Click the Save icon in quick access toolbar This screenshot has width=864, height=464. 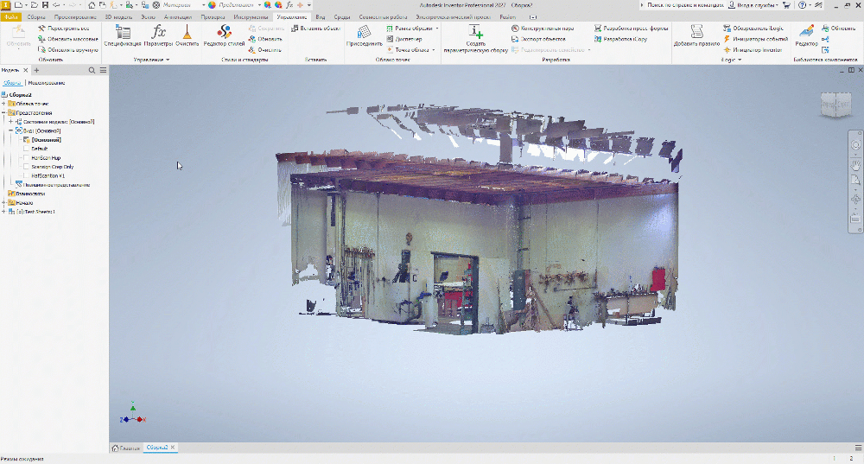coord(45,5)
